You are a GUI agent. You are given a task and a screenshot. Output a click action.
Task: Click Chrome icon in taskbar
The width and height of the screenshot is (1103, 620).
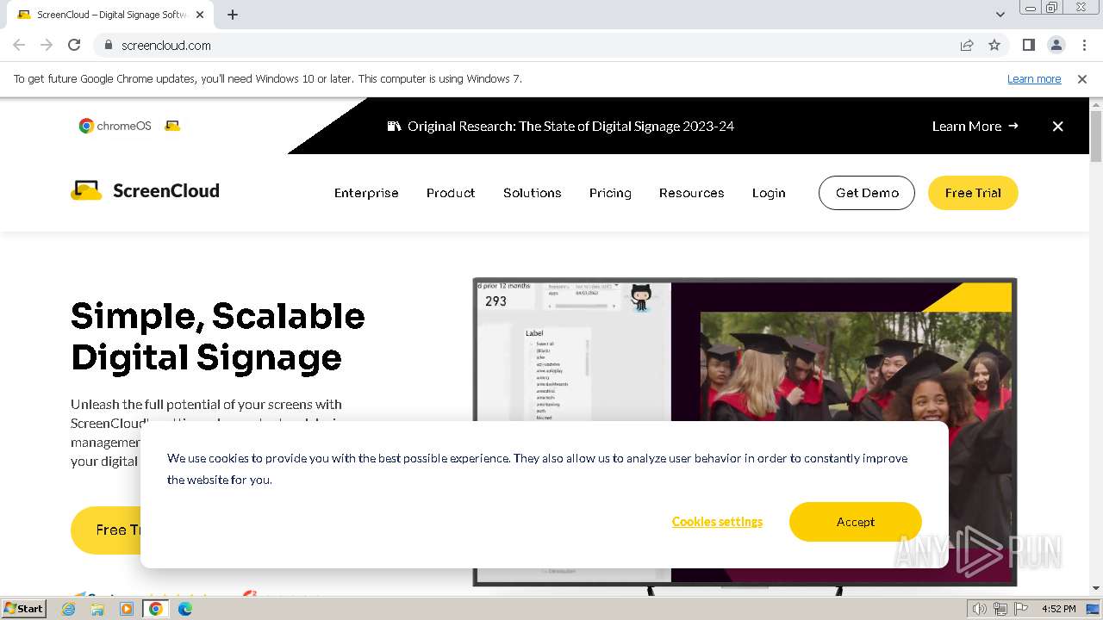tap(156, 609)
